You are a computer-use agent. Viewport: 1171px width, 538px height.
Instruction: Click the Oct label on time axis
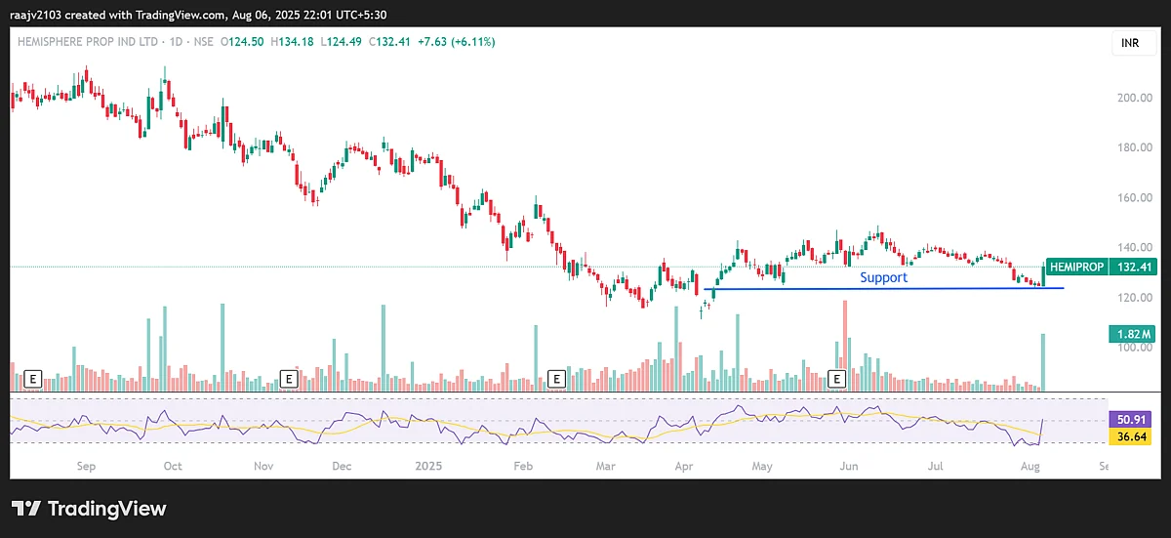pos(173,467)
